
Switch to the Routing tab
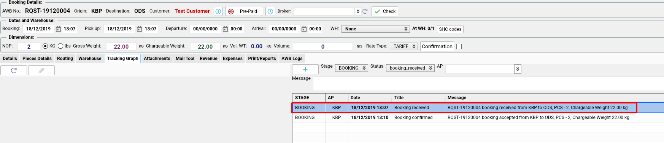[65, 59]
